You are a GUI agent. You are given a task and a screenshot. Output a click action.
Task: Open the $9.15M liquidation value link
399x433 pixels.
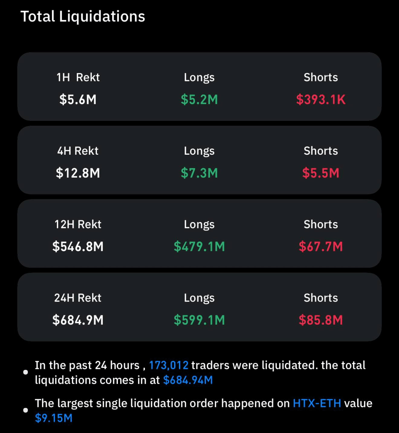tap(54, 418)
